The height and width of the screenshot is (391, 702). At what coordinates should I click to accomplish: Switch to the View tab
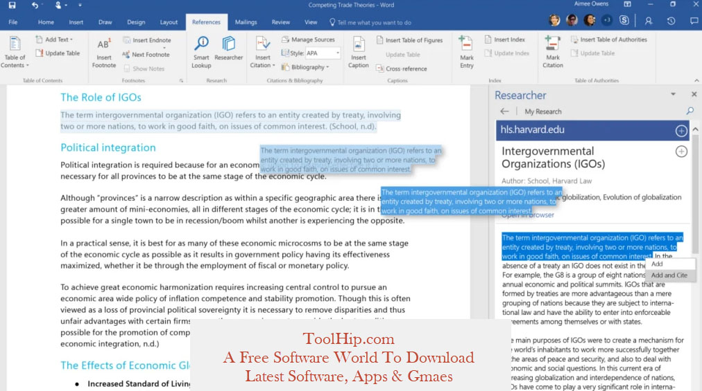point(311,22)
